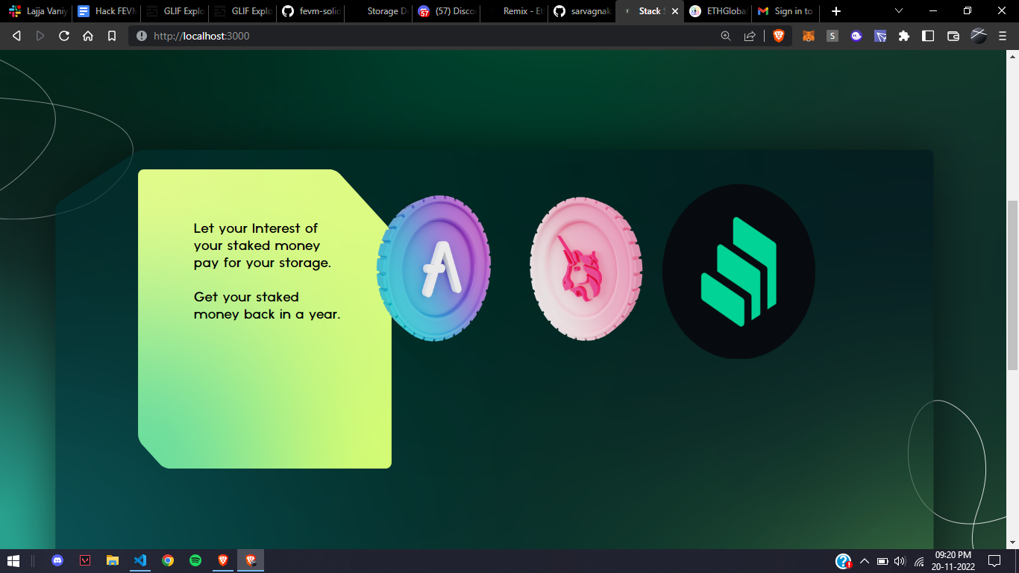Open the Extensions puzzle piece menu
Viewport: 1019px width, 573px height.
click(x=904, y=36)
